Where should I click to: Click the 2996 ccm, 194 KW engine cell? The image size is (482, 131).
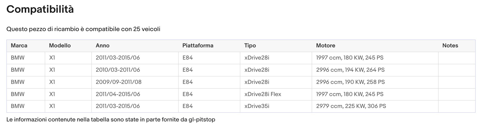(350, 70)
